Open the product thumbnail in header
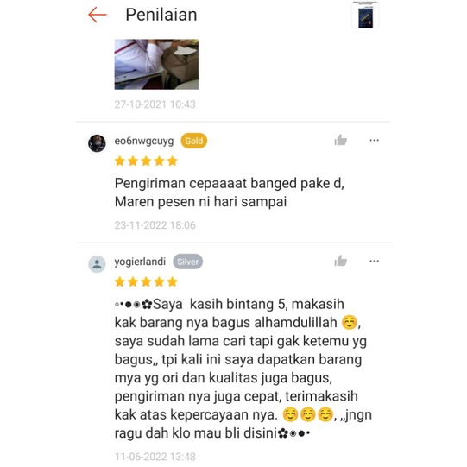Viewport: 467px width, 467px height. [365, 15]
